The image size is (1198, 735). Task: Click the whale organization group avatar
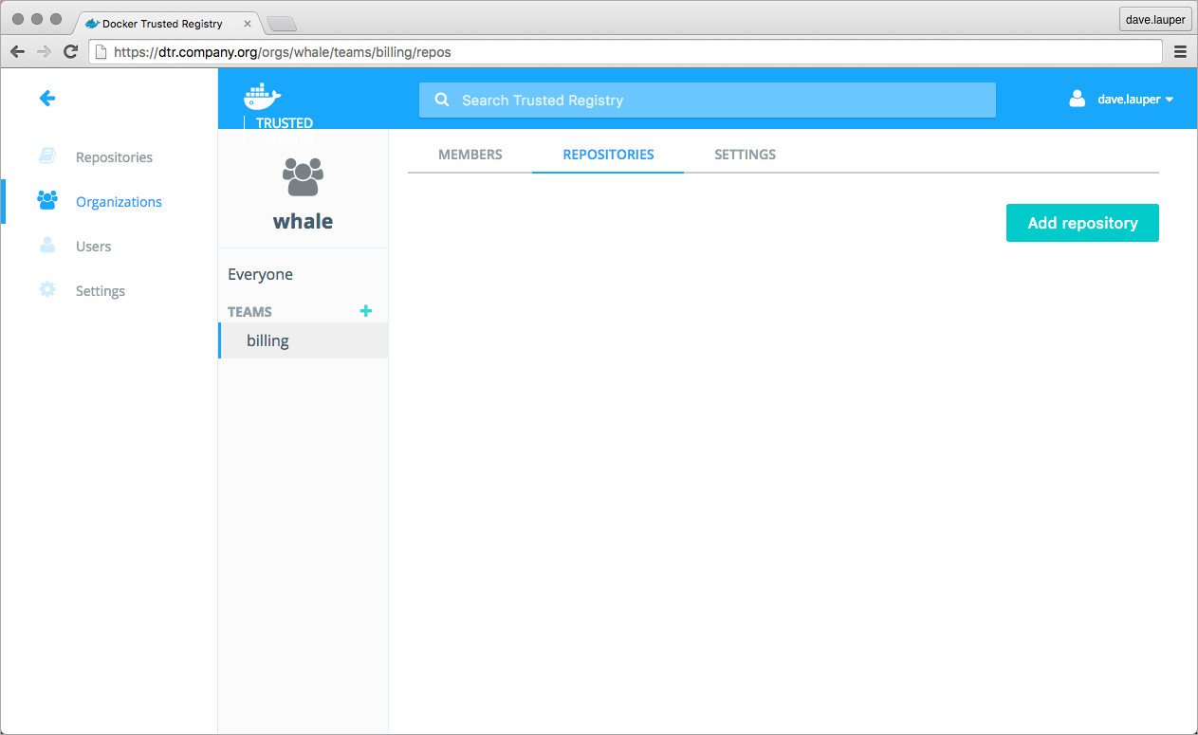[303, 177]
